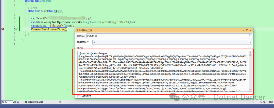Maximize the 文本可视化工具 window
This screenshot has width=274, height=108.
(247, 30)
